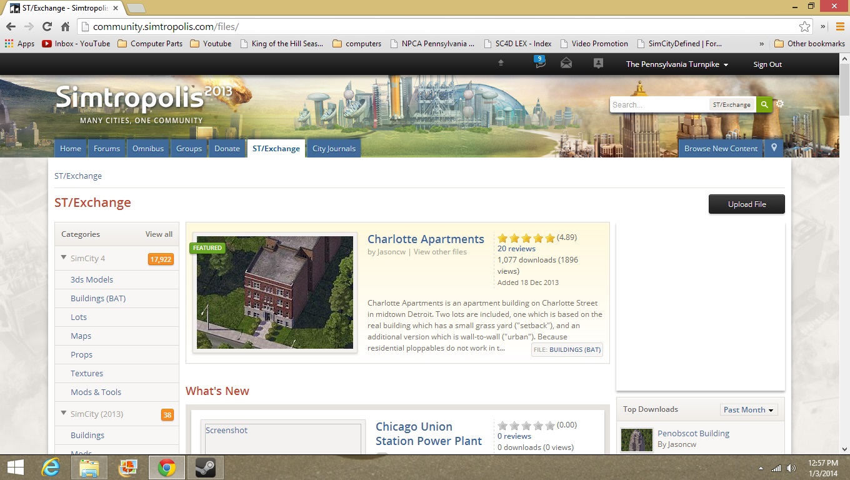Image resolution: width=850 pixels, height=480 pixels.
Task: Collapse the SimCity (2013) category
Action: tap(64, 413)
